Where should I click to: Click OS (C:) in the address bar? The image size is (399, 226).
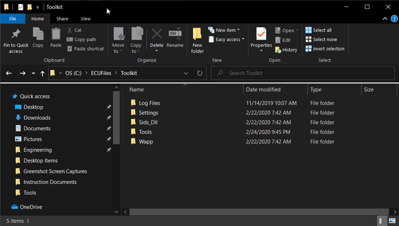point(74,73)
